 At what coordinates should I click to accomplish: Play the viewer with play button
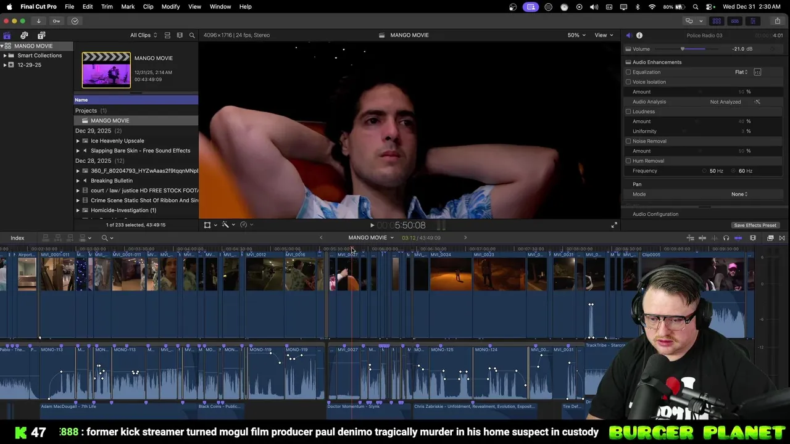pos(372,226)
